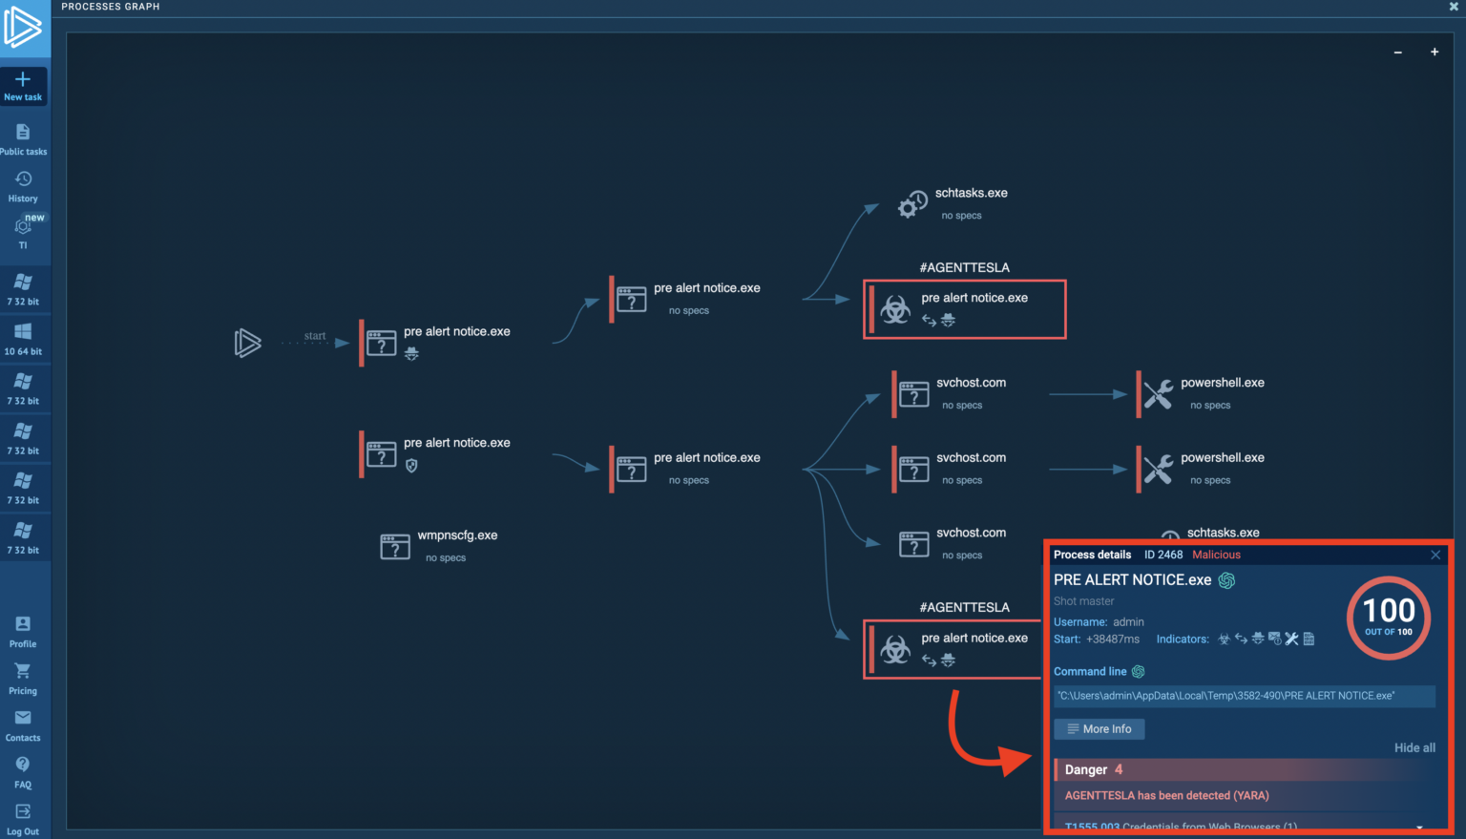Zoom in the graph with plus

click(x=1434, y=52)
